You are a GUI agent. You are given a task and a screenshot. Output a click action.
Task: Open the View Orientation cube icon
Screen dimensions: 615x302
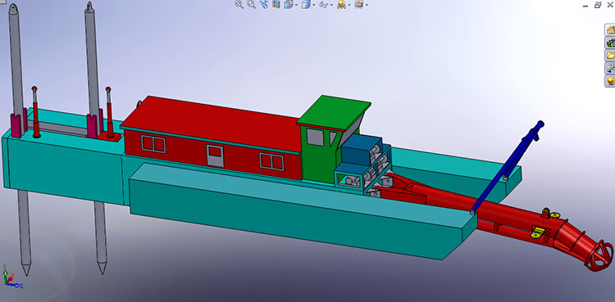pos(289,4)
